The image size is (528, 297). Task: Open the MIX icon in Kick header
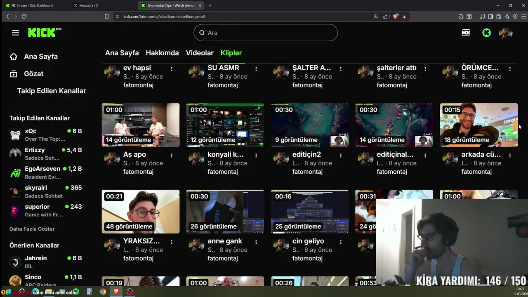pos(466,33)
